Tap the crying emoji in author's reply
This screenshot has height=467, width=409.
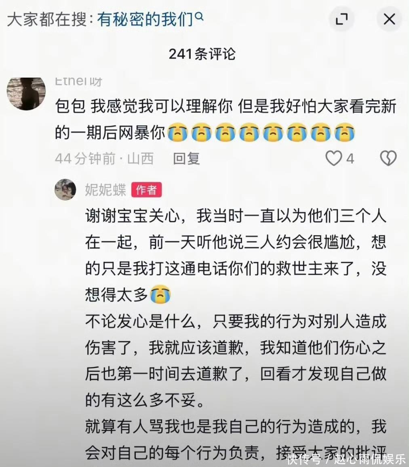click(160, 294)
